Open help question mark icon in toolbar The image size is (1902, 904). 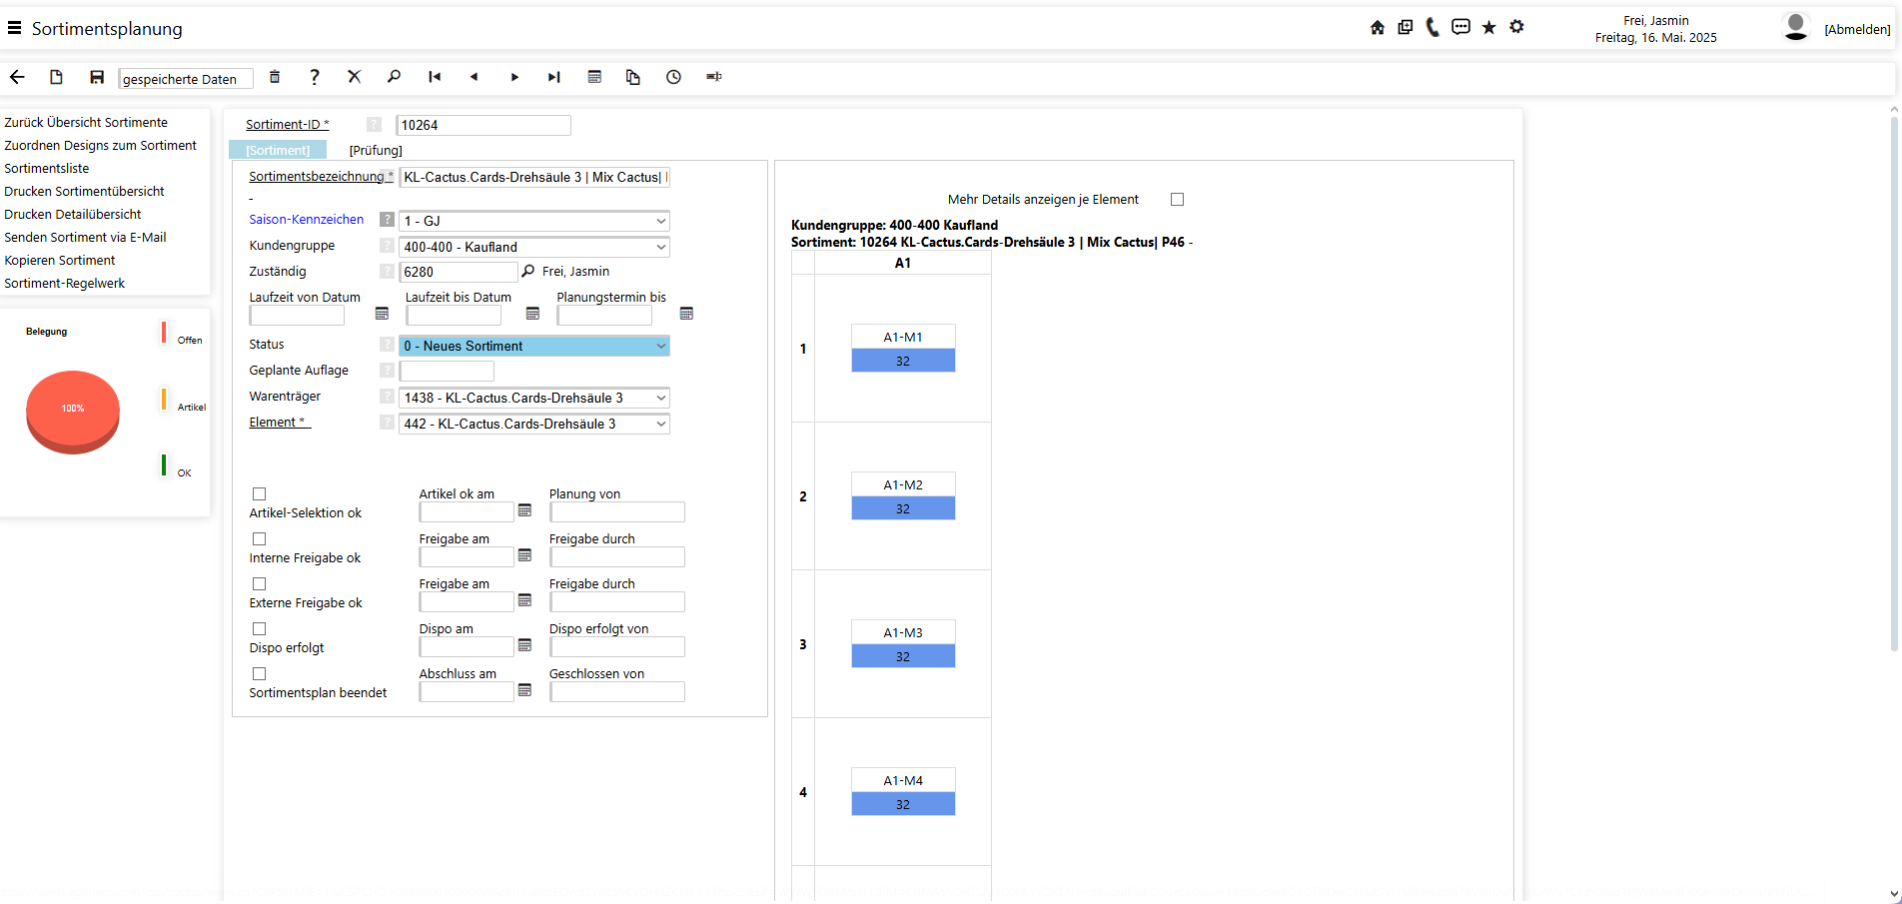pos(315,77)
